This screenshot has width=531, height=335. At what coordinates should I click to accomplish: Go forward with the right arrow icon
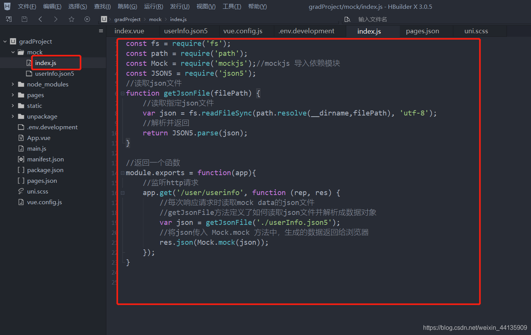(x=56, y=19)
